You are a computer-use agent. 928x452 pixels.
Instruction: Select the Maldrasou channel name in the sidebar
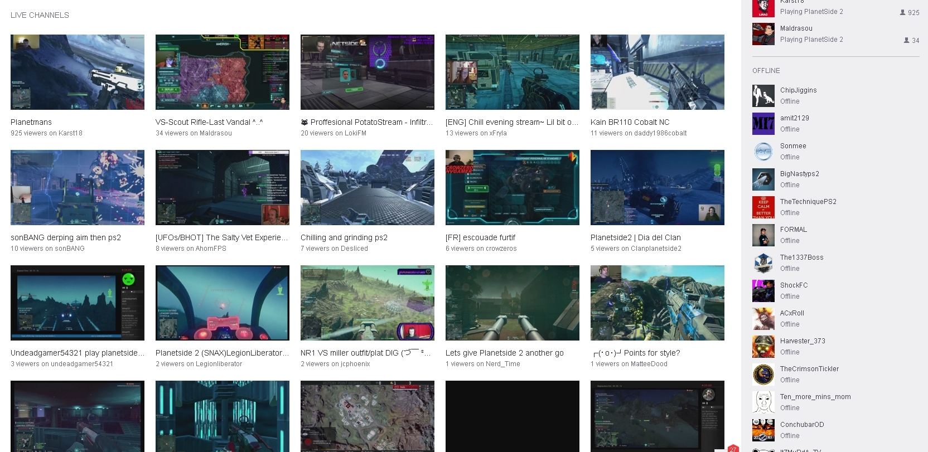pyautogui.click(x=796, y=28)
